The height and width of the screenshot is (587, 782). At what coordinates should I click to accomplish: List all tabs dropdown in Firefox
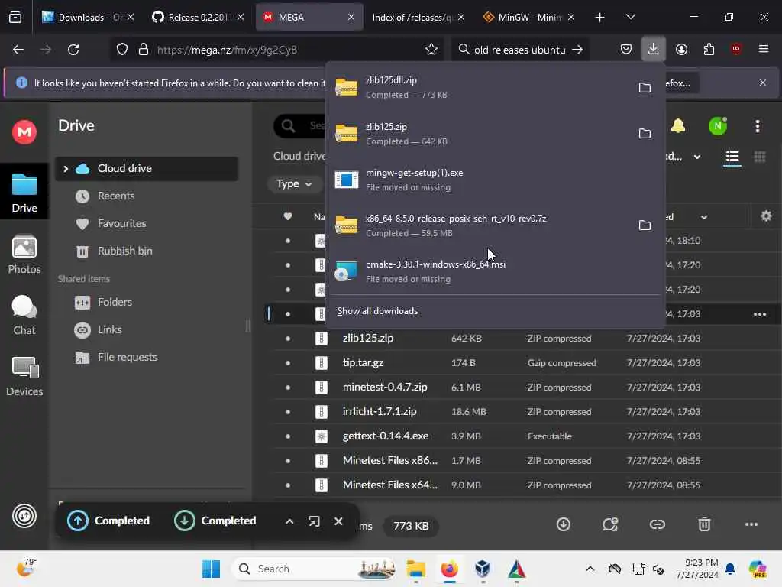(x=631, y=17)
